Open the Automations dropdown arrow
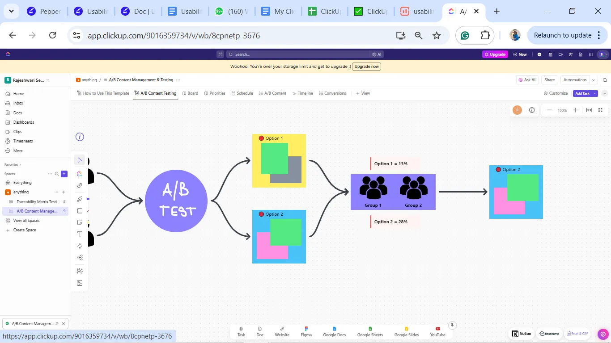 coord(594,80)
